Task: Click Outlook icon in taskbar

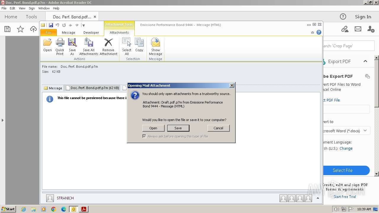Action: pyautogui.click(x=74, y=209)
